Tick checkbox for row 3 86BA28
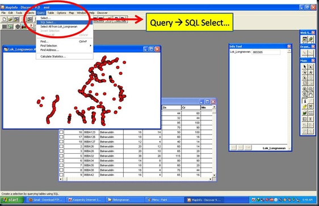The height and width of the screenshot is (206, 319). pos(61,151)
